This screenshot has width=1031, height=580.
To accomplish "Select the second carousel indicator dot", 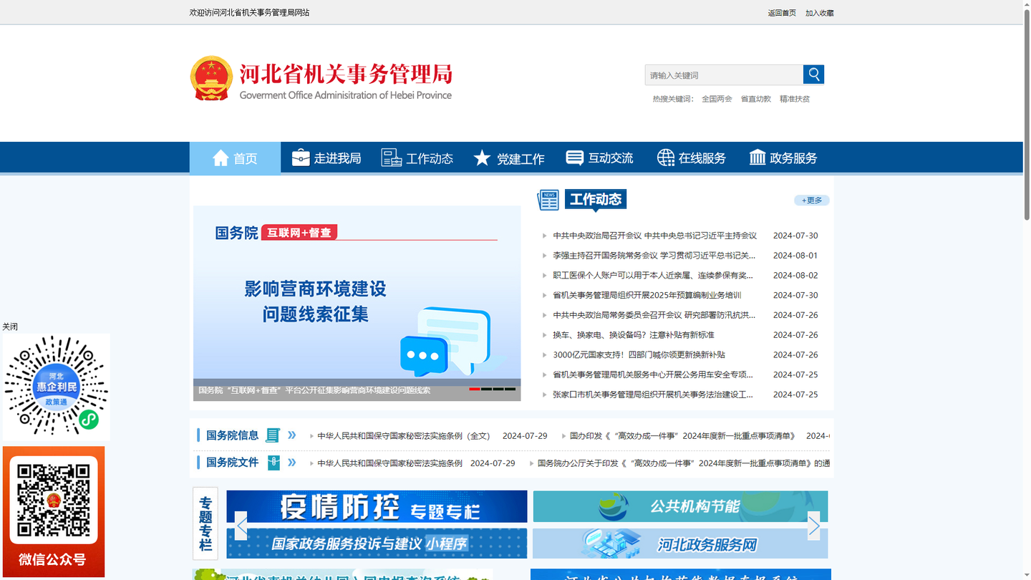I will (486, 389).
